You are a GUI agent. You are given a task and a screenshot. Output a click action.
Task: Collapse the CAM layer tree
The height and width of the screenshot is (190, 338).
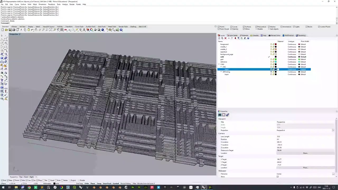[x=219, y=64]
